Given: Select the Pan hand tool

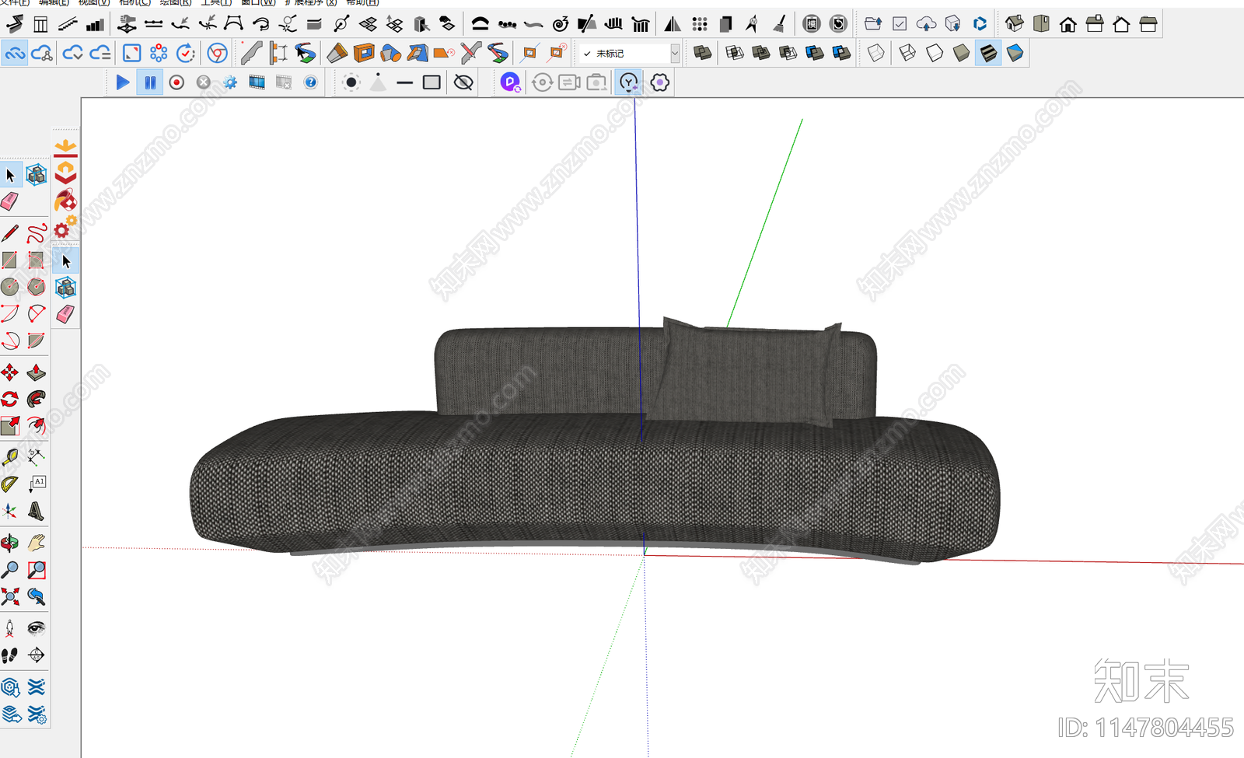Looking at the screenshot, I should click(37, 543).
